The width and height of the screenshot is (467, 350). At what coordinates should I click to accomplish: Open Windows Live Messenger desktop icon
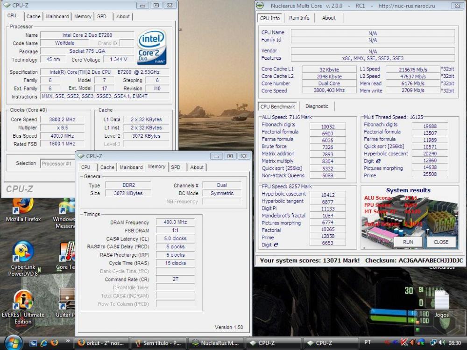point(66,208)
